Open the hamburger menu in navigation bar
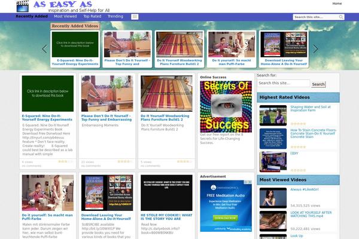The image size is (359, 239). click(x=135, y=17)
